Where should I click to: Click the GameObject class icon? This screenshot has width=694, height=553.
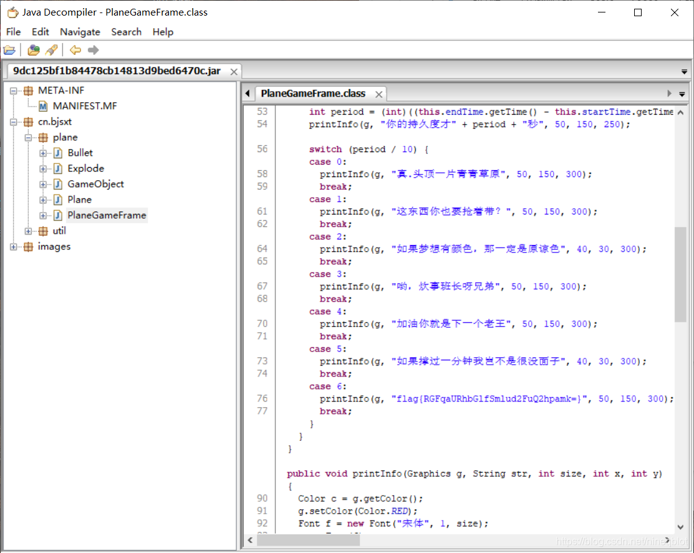pos(58,184)
